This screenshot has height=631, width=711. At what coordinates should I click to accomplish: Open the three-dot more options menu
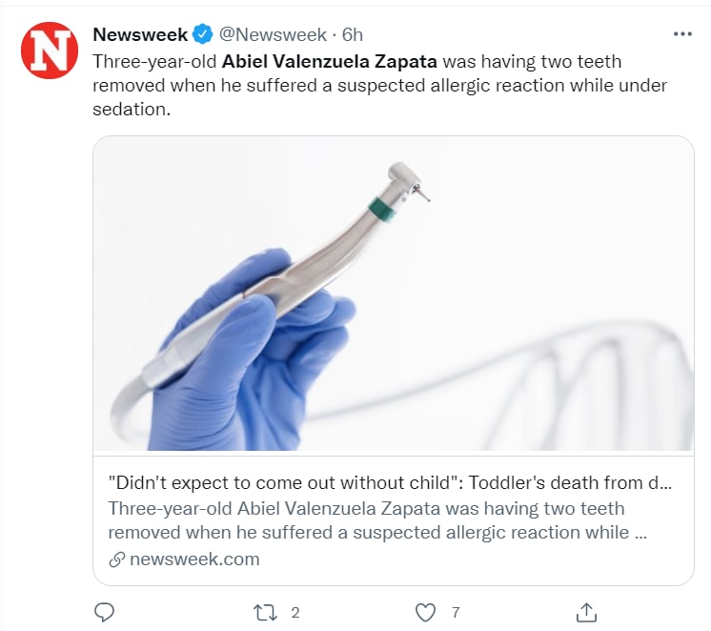(x=682, y=33)
